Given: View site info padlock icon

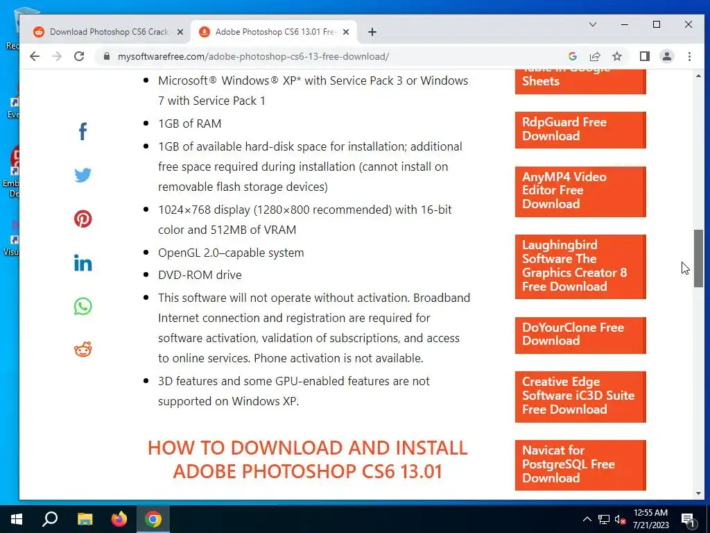Looking at the screenshot, I should pos(107,56).
